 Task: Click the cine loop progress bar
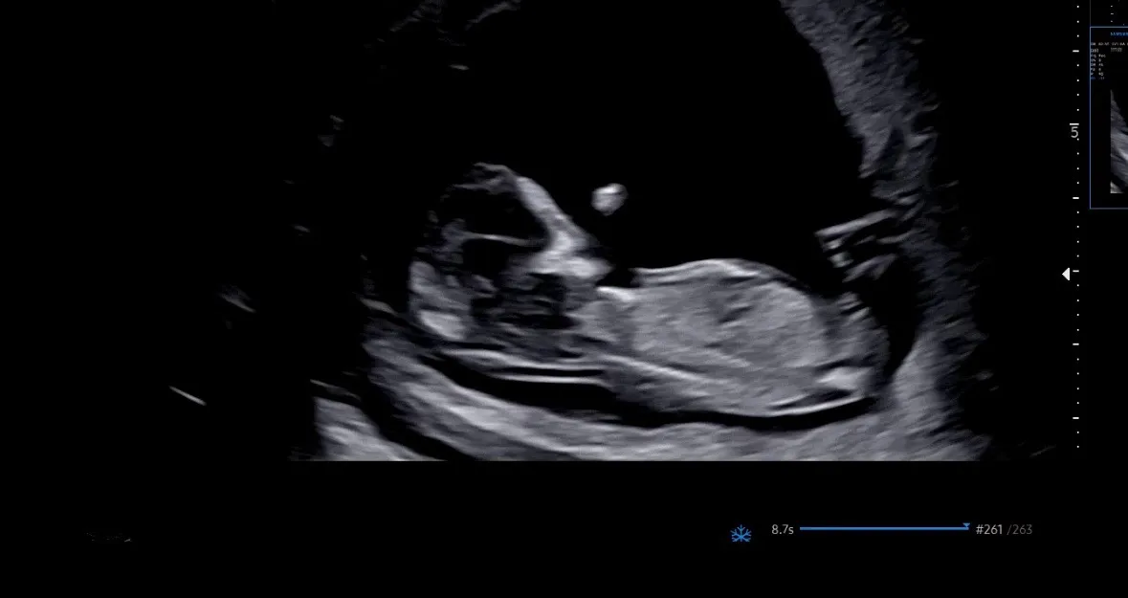coord(884,528)
